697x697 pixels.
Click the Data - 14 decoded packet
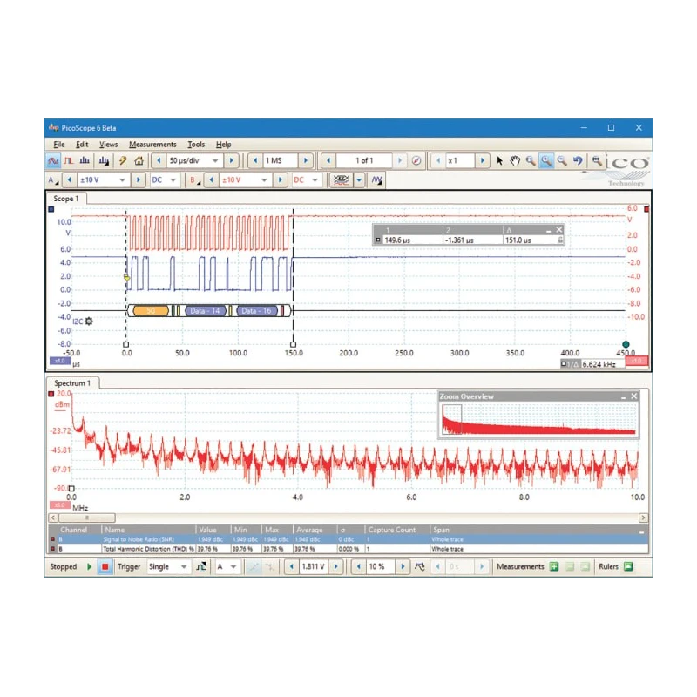(x=206, y=311)
